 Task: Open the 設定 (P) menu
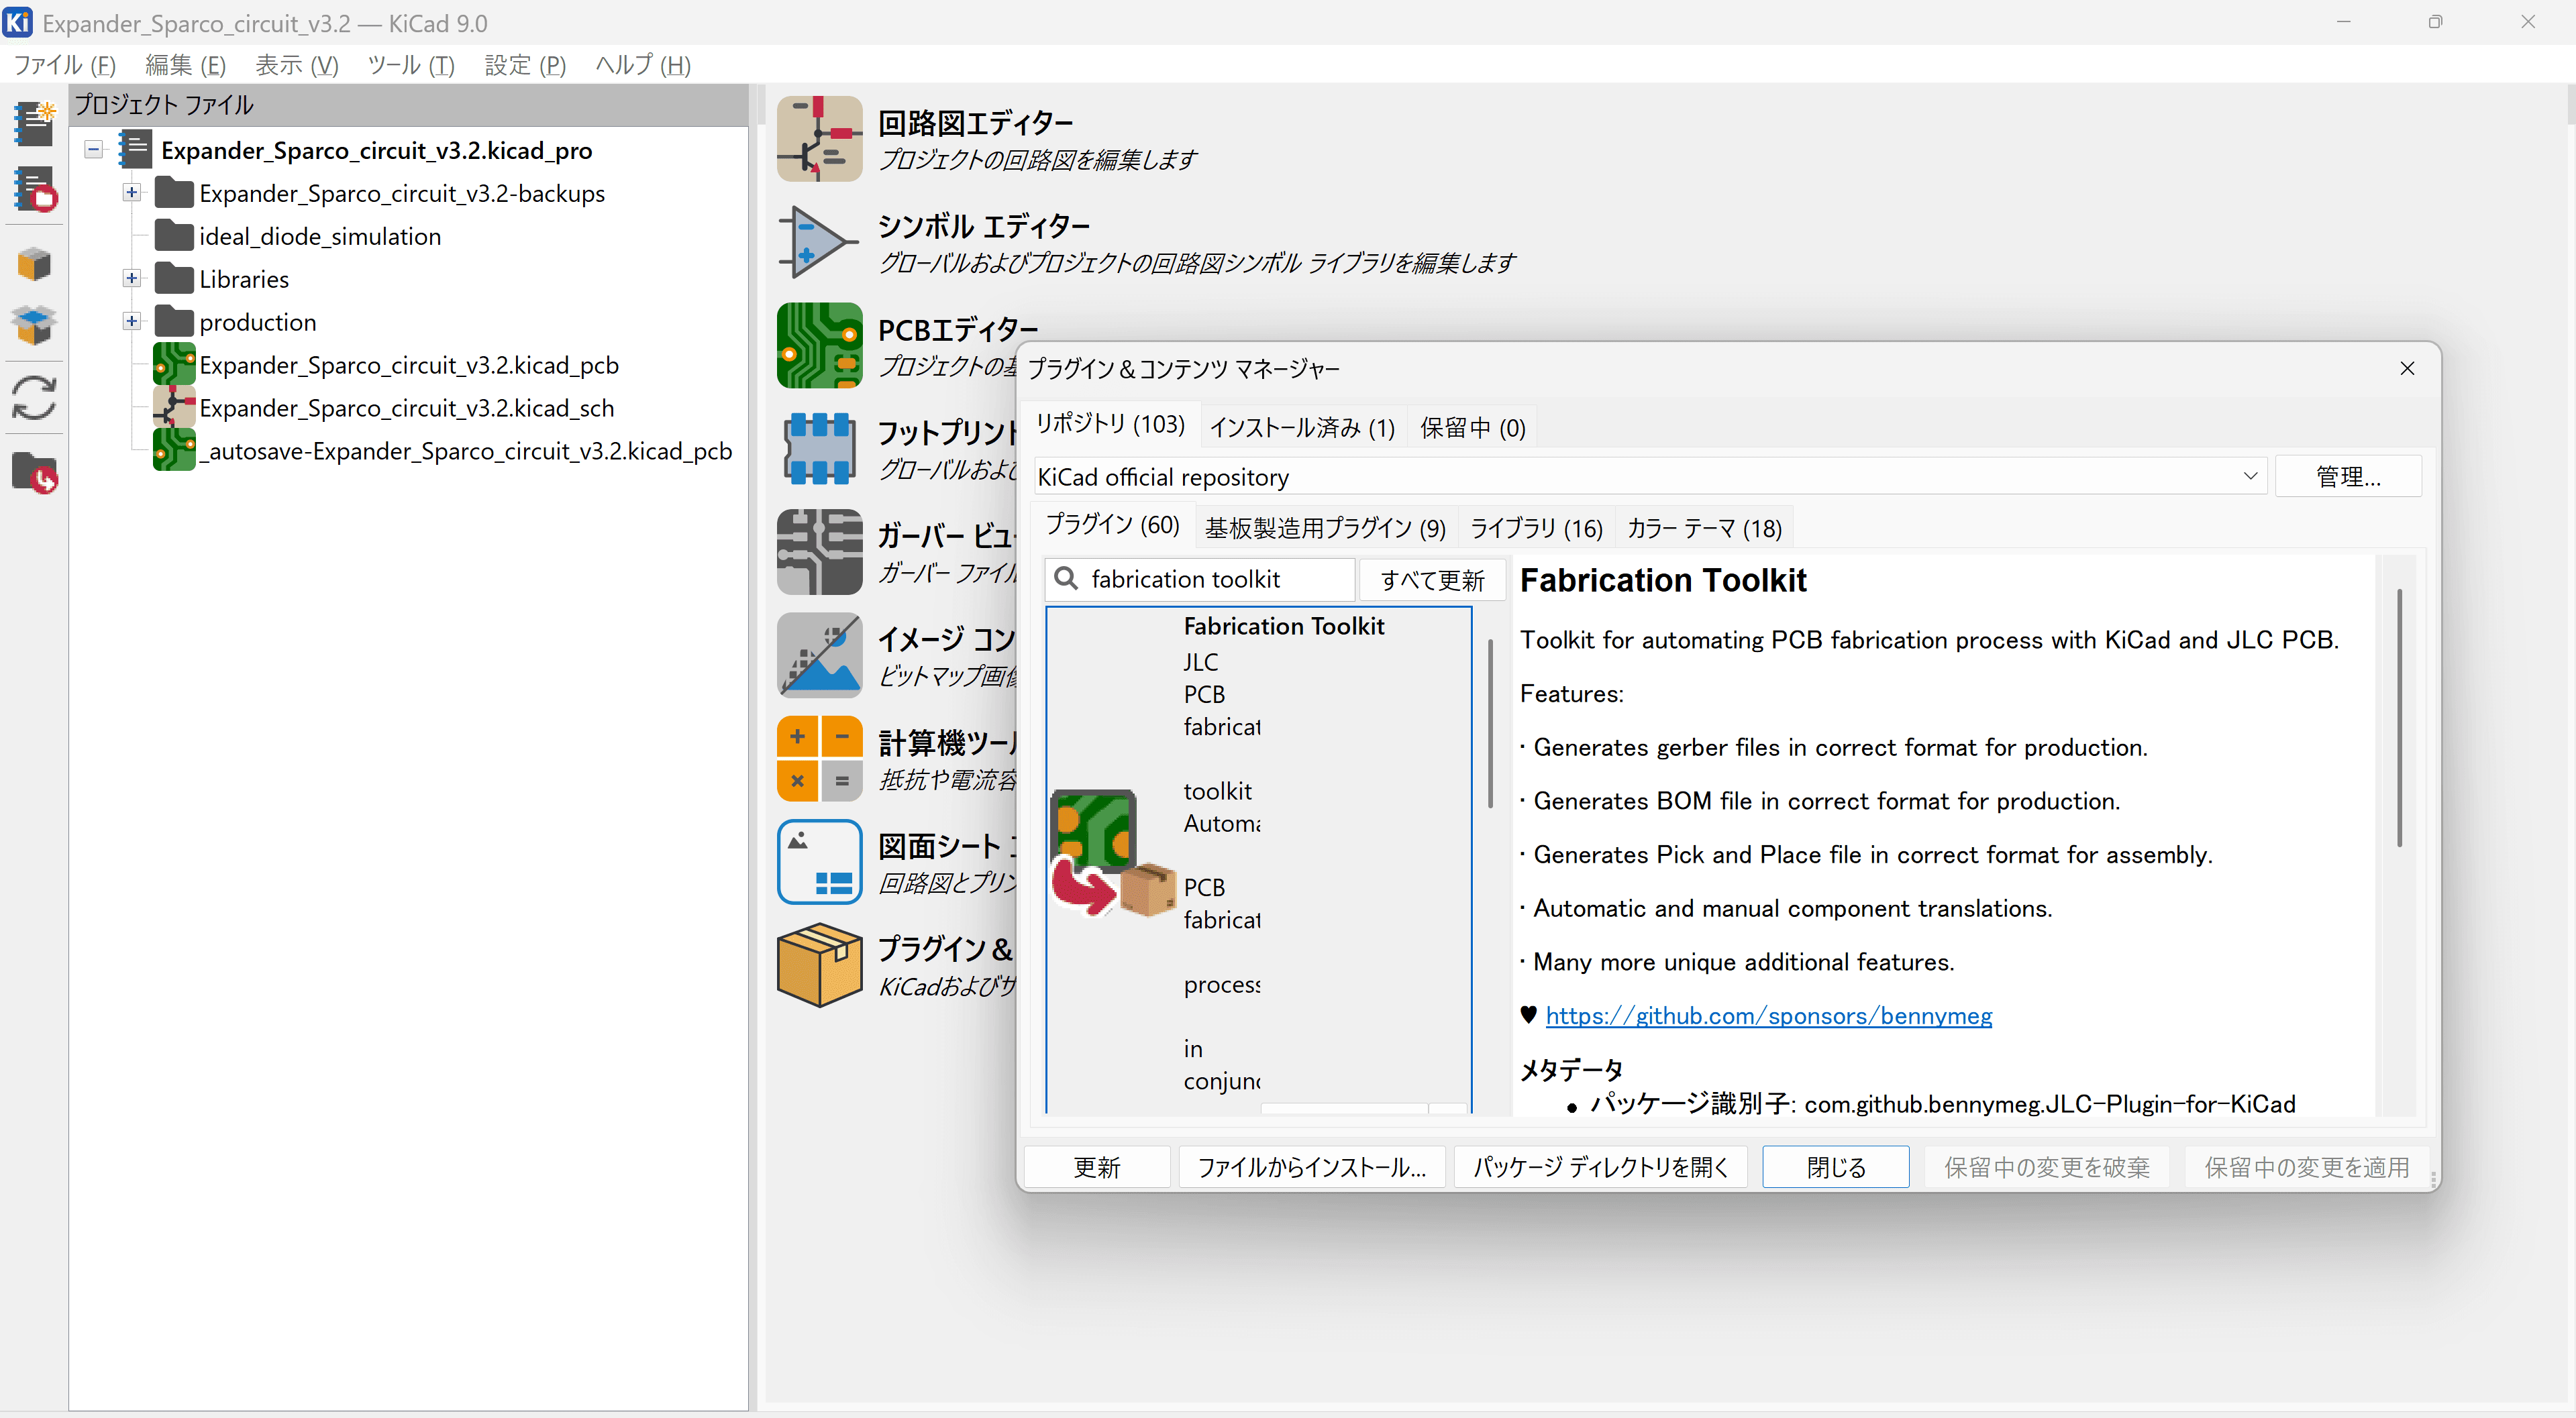tap(525, 66)
